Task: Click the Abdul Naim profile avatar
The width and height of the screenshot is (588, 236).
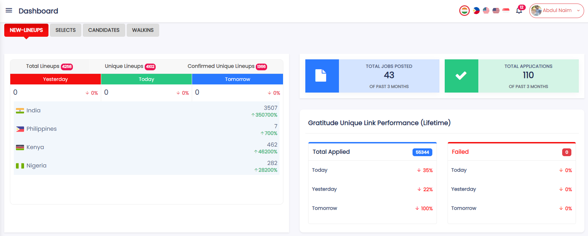Action: pyautogui.click(x=536, y=11)
